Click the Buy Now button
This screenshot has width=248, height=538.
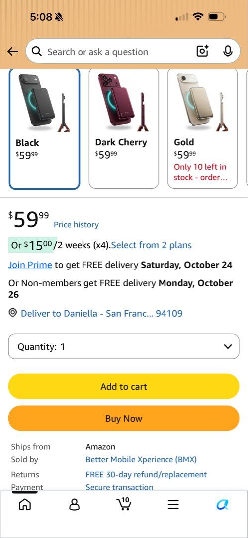coord(124,418)
